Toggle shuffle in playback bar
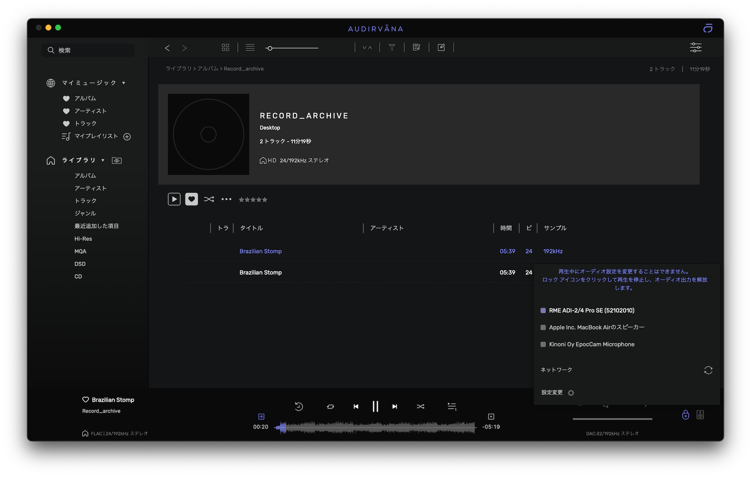Image resolution: width=751 pixels, height=477 pixels. coord(421,406)
